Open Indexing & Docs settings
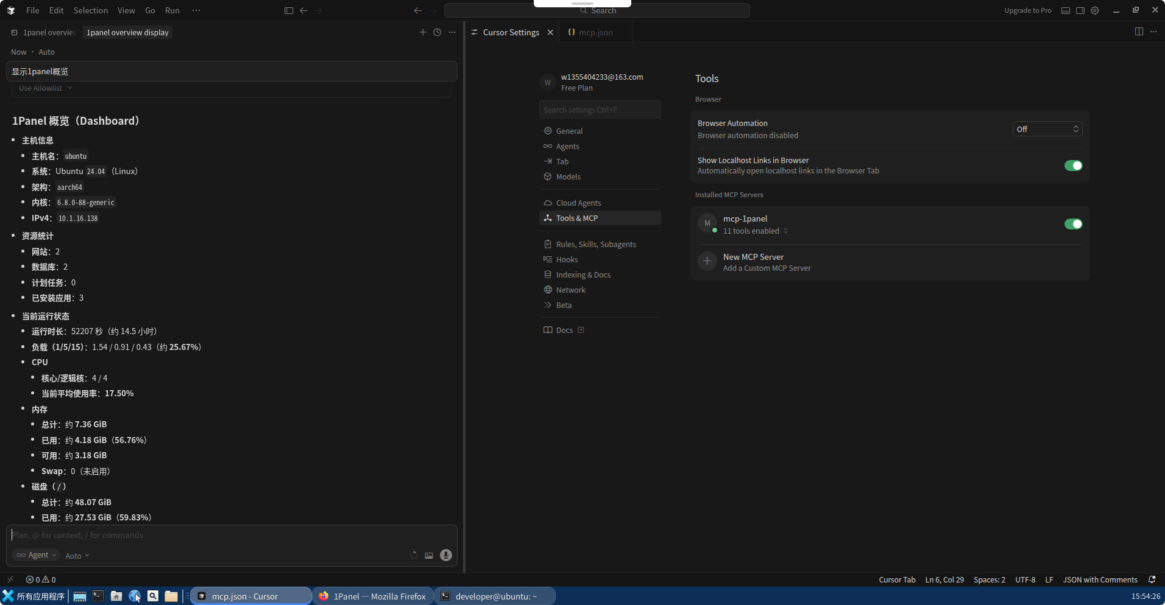 [600, 275]
